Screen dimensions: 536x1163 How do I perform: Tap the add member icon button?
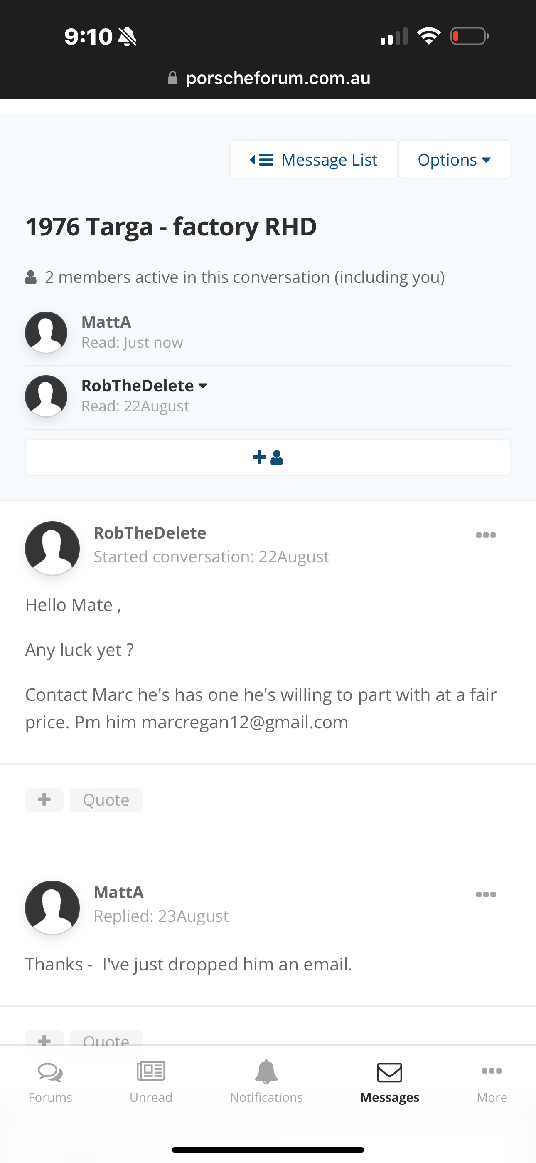click(x=268, y=458)
